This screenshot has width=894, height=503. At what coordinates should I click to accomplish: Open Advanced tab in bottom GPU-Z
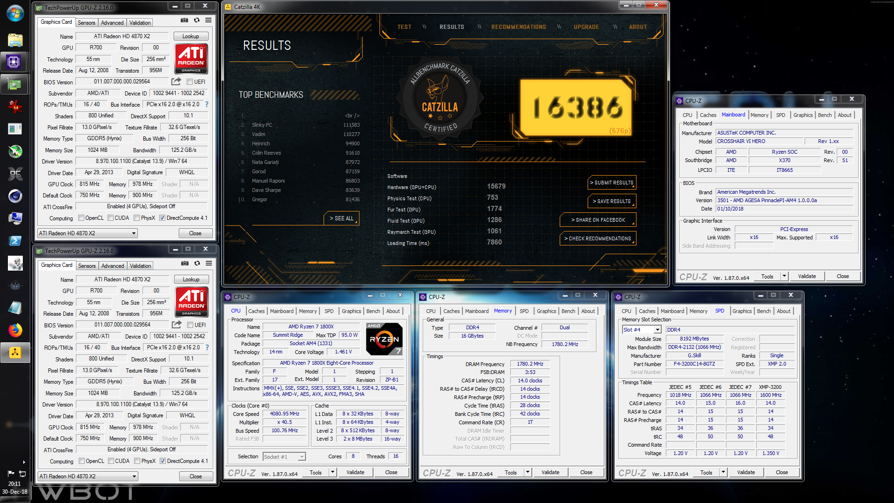click(x=113, y=266)
